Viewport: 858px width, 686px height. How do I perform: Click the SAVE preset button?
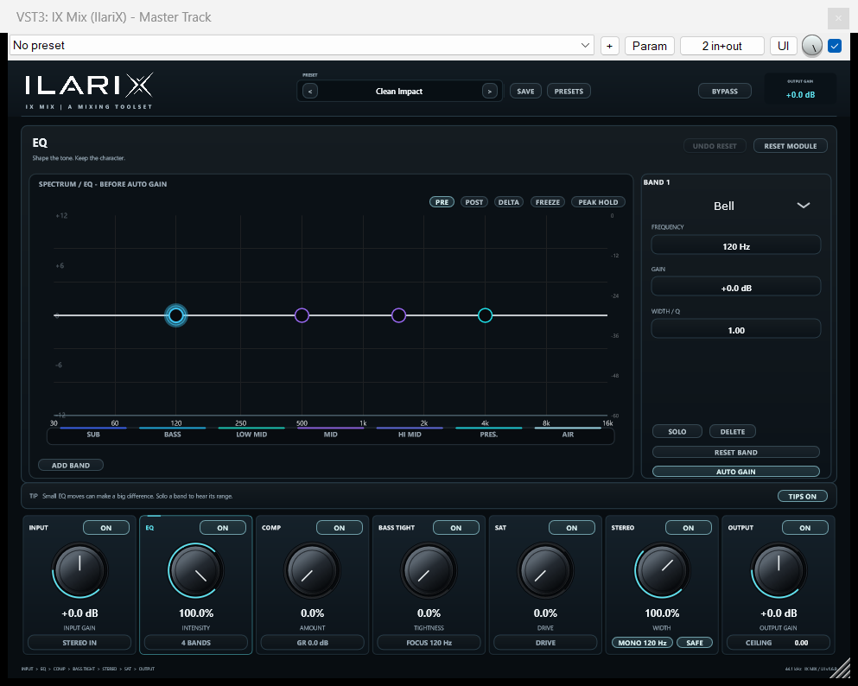coord(526,92)
